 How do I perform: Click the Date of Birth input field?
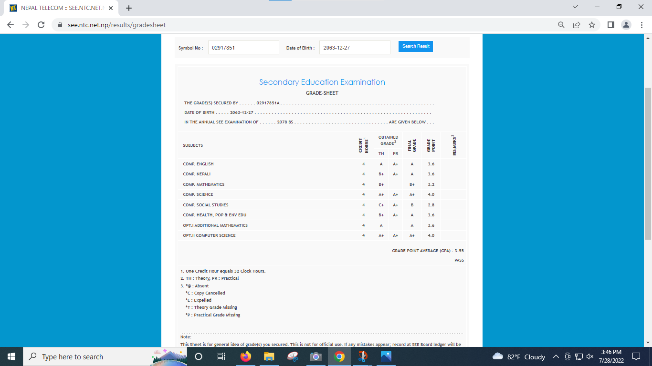(355, 48)
